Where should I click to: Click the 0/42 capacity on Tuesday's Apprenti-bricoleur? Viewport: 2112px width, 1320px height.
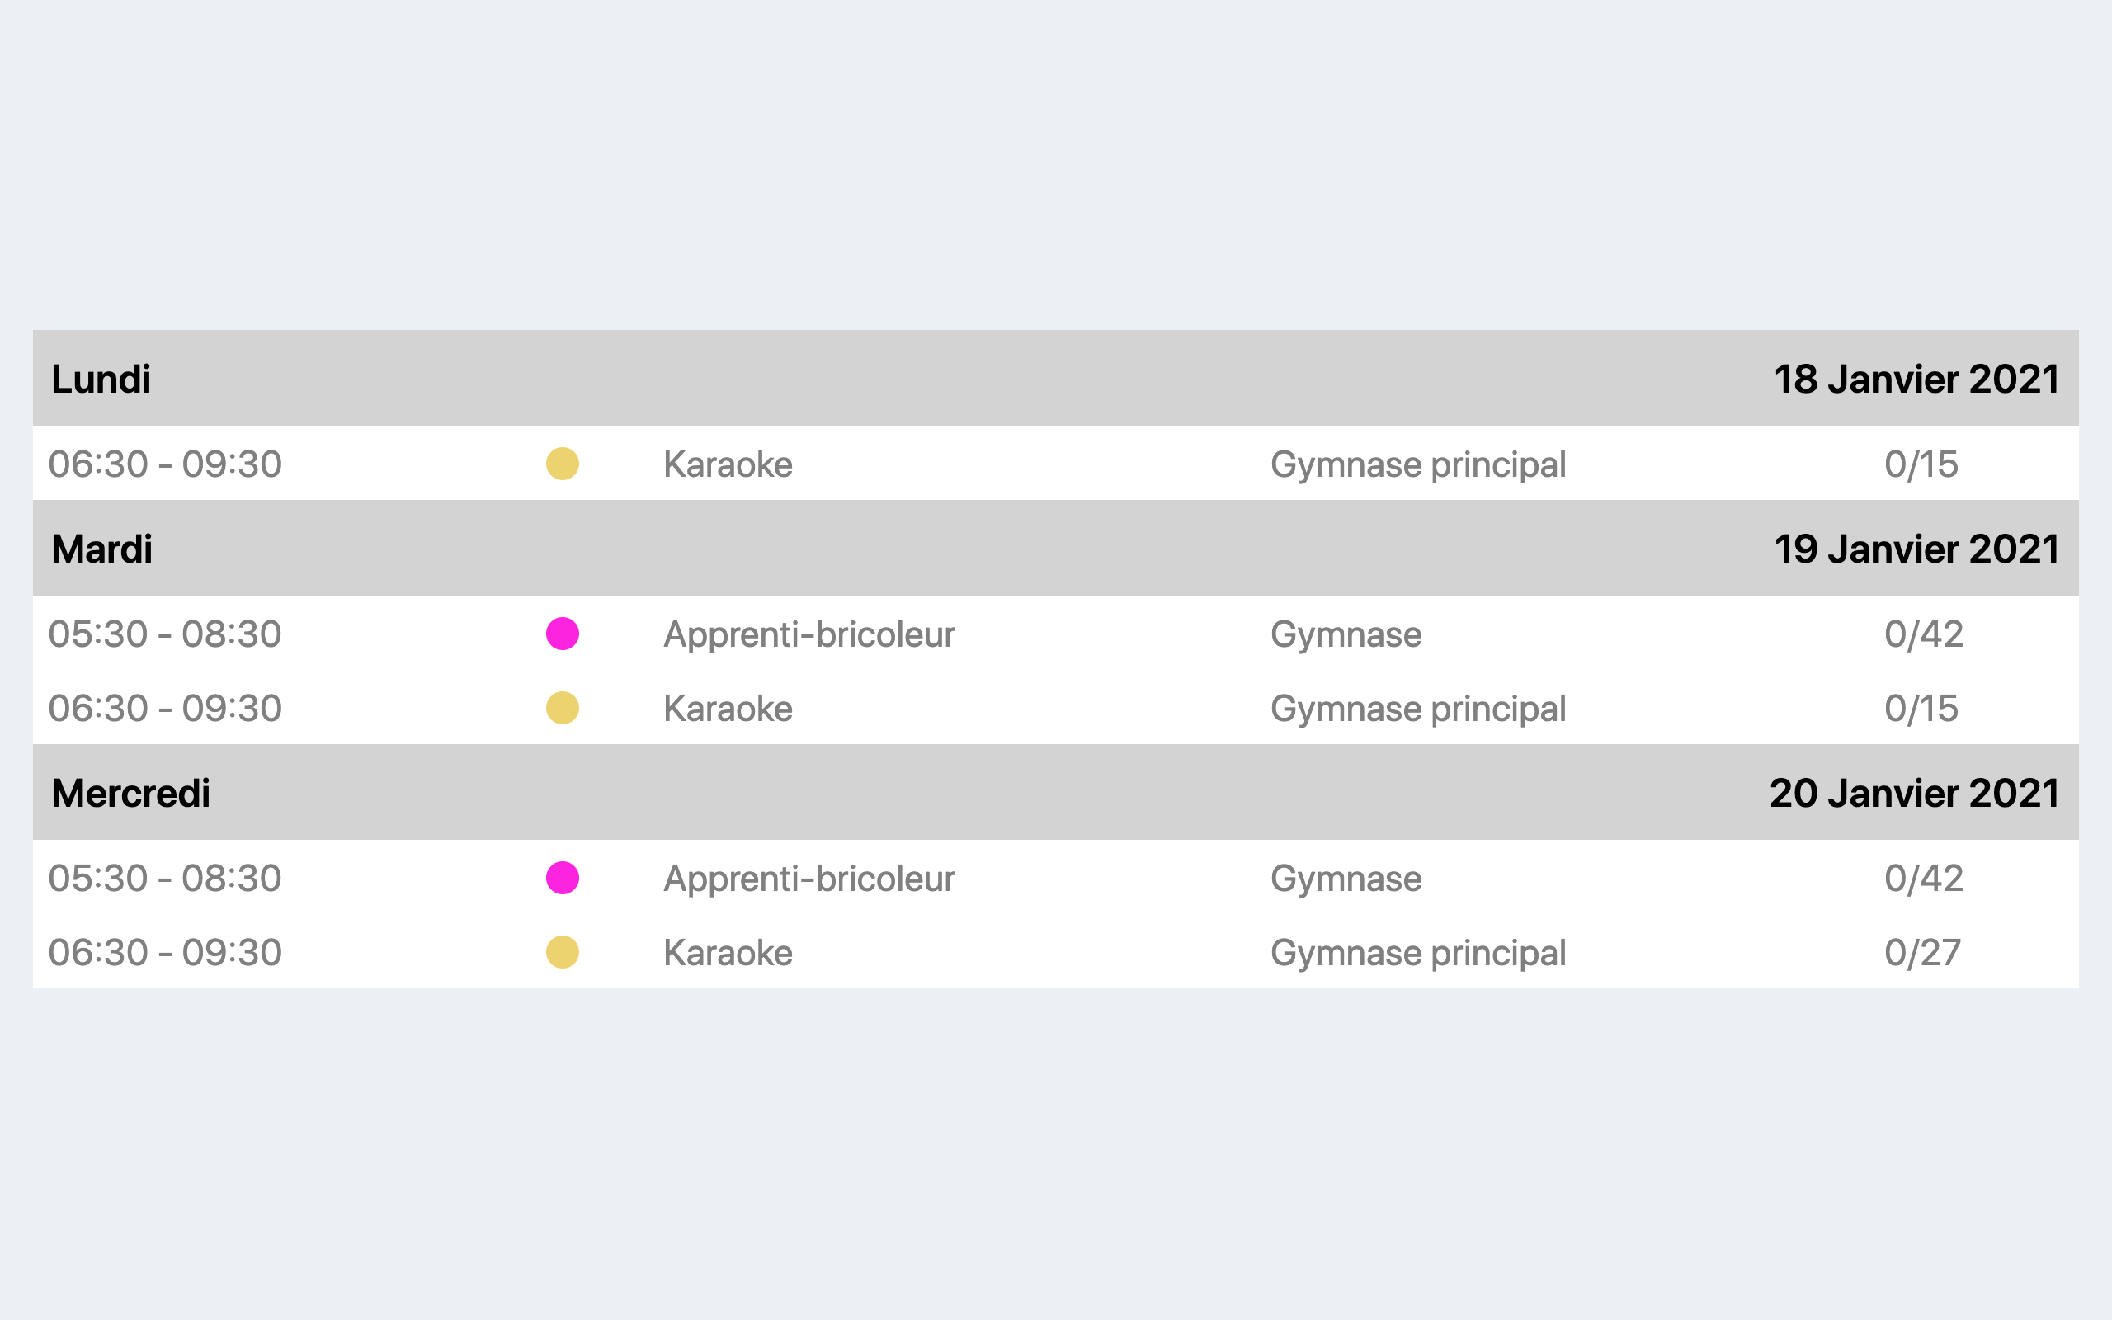click(x=1924, y=634)
